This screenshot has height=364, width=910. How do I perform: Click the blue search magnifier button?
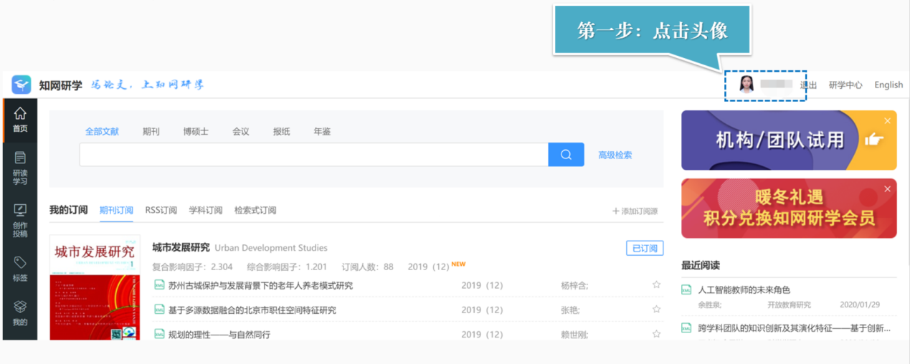tap(566, 155)
